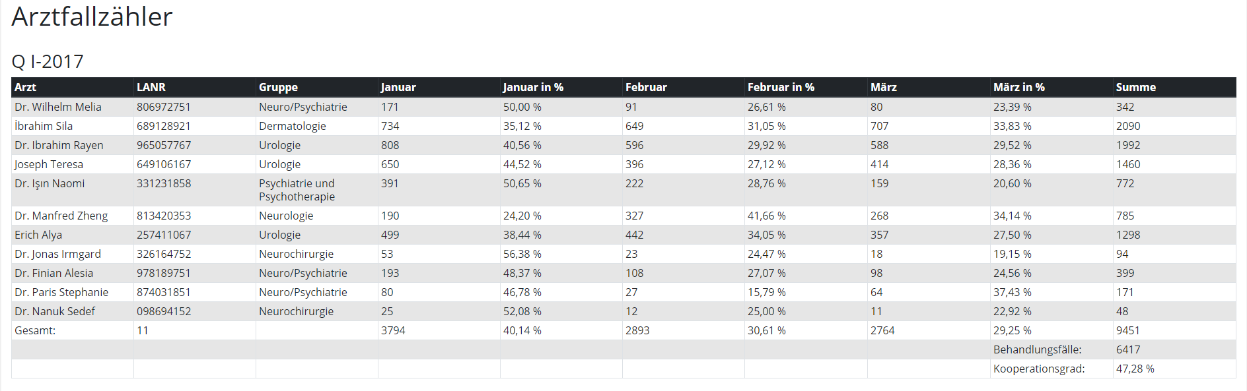Select Dr. Paris Stephanie name cell
The height and width of the screenshot is (391, 1247).
point(61,292)
